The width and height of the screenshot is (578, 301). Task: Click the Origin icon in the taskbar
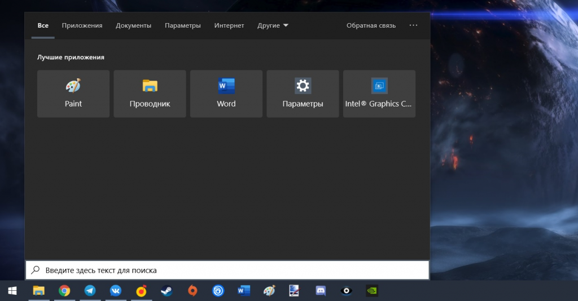click(x=192, y=291)
